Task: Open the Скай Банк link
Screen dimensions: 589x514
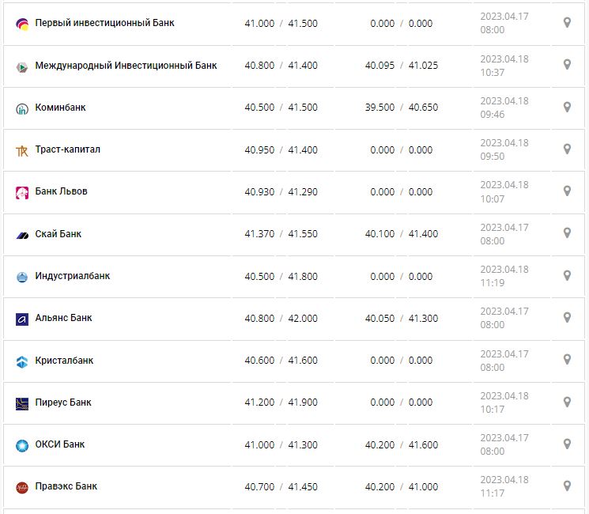Action: click(58, 234)
